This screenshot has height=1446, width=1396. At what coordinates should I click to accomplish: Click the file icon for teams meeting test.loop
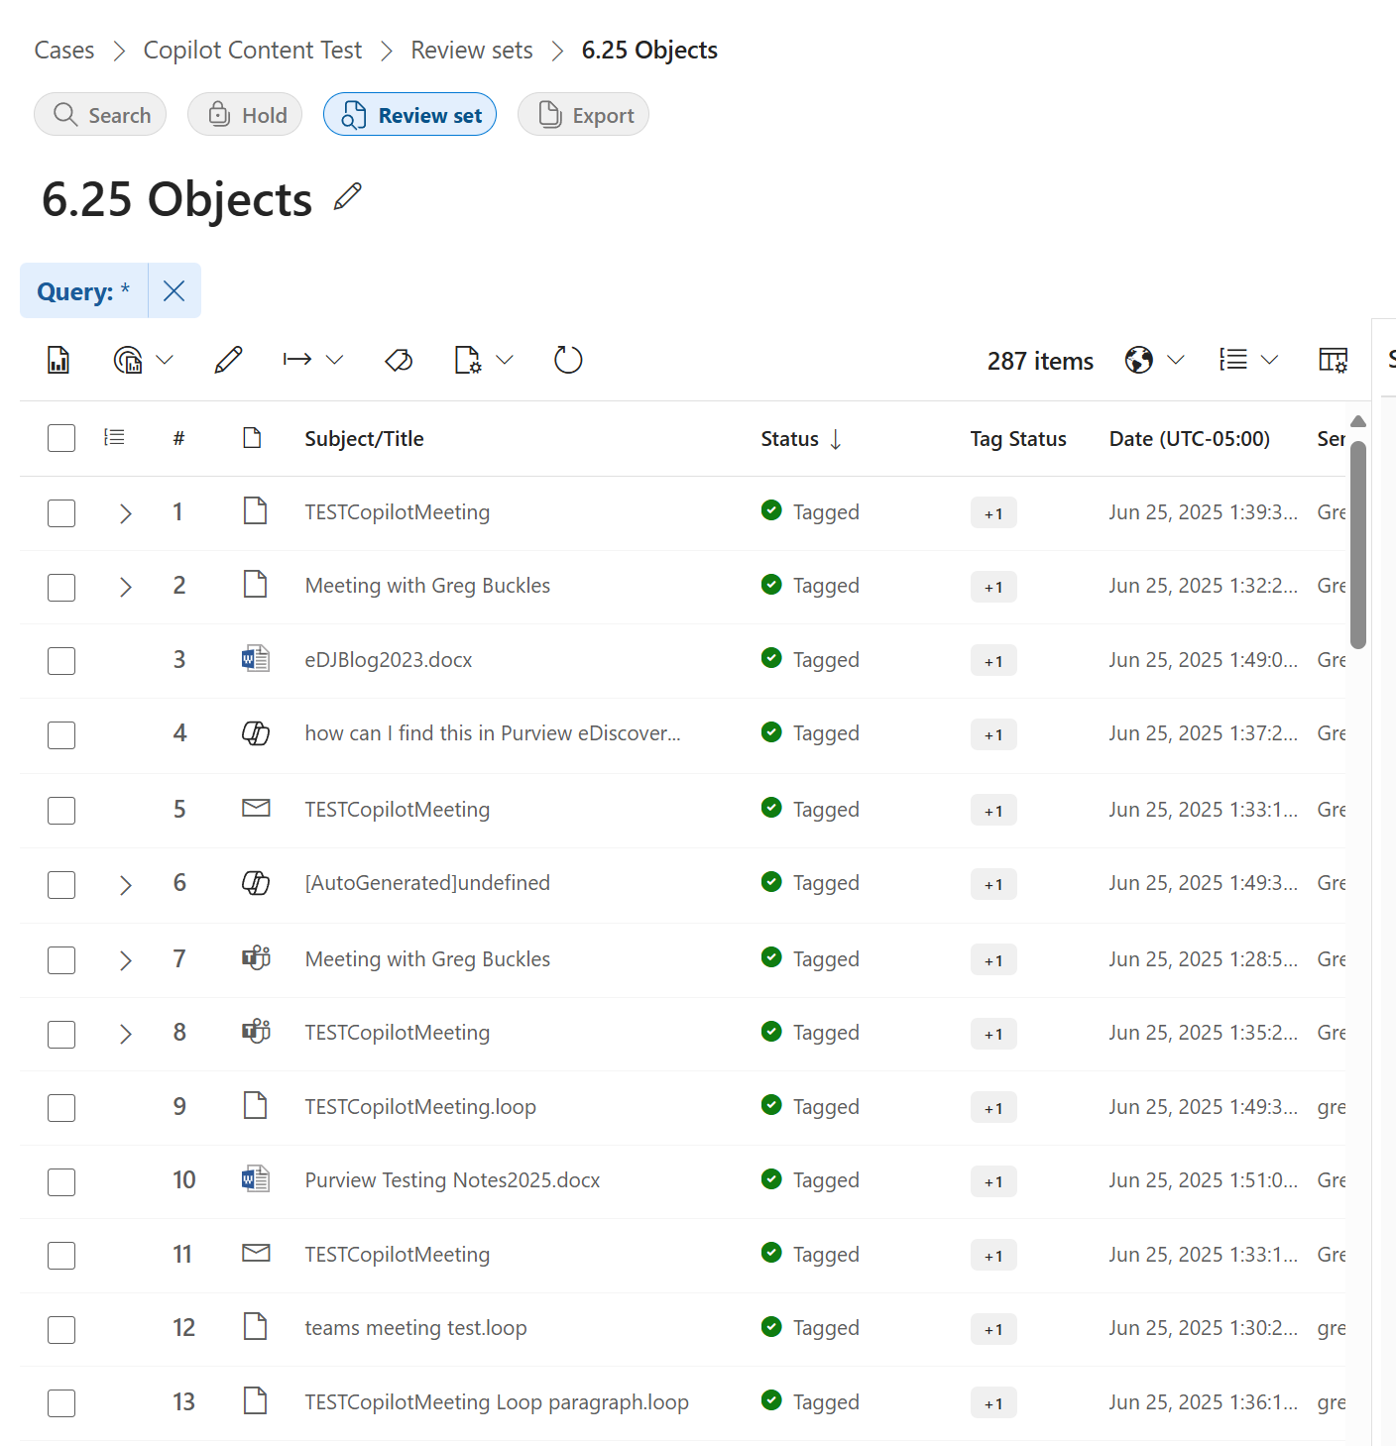pyautogui.click(x=256, y=1326)
